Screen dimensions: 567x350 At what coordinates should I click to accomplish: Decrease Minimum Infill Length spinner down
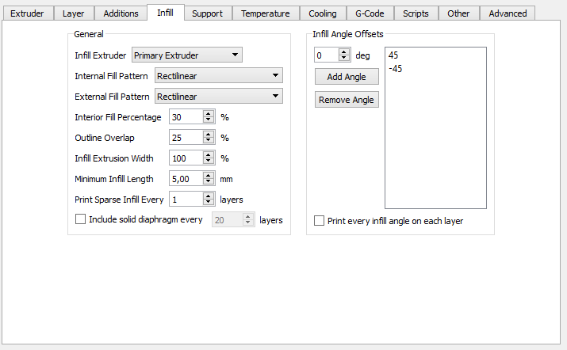(209, 182)
